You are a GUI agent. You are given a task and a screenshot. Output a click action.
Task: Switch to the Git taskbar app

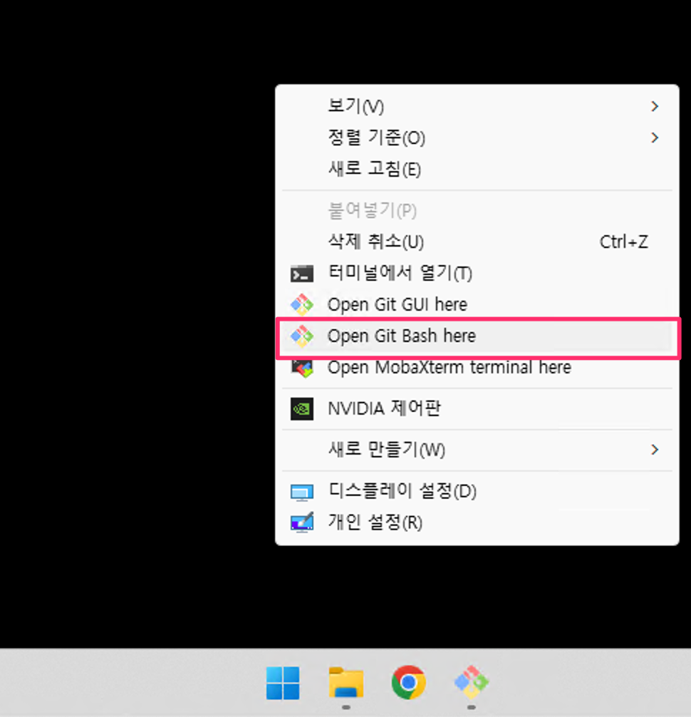pyautogui.click(x=472, y=682)
